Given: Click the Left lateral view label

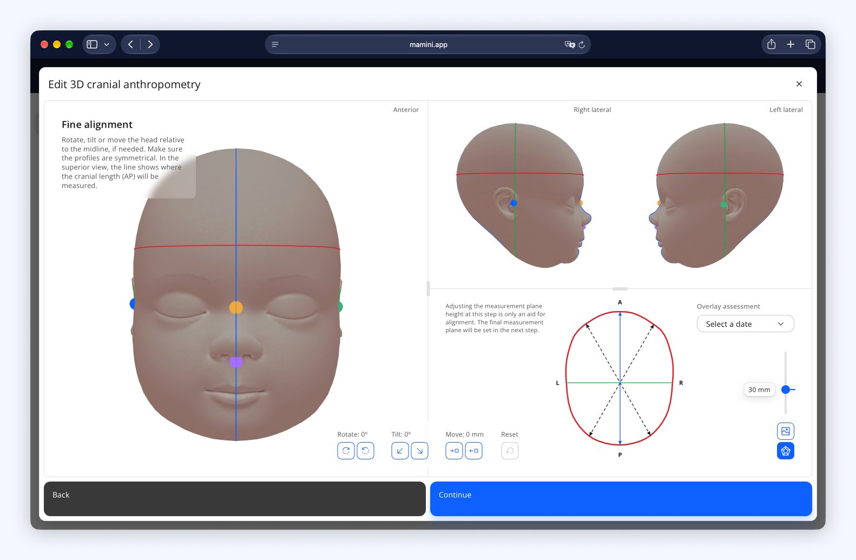Looking at the screenshot, I should (786, 110).
